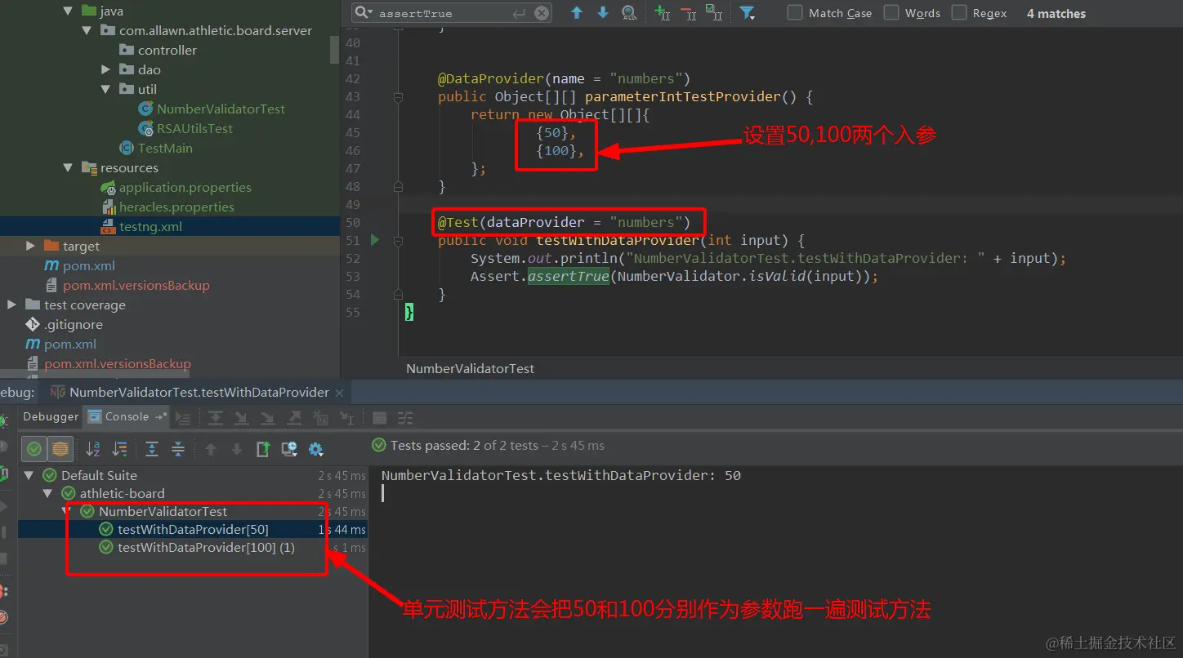The image size is (1183, 658).
Task: Click the show execution point icon
Action: 183,418
